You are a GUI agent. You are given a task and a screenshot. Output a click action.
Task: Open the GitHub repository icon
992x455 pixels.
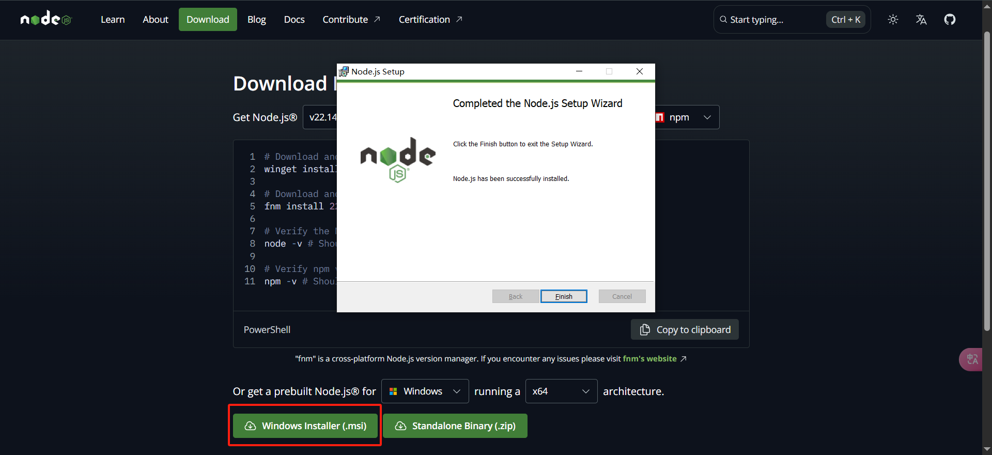(950, 20)
